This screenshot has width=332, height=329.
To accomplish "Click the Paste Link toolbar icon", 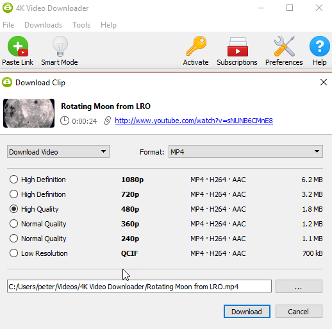I will pyautogui.click(x=18, y=46).
